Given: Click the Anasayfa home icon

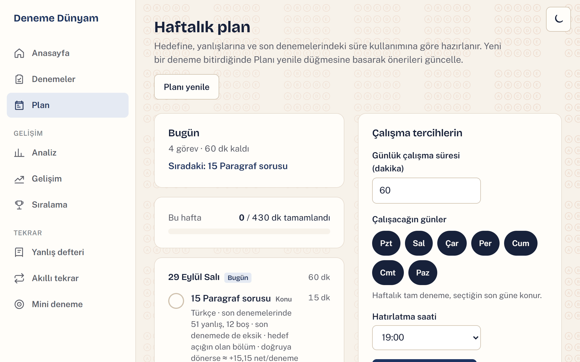Looking at the screenshot, I should pos(19,53).
